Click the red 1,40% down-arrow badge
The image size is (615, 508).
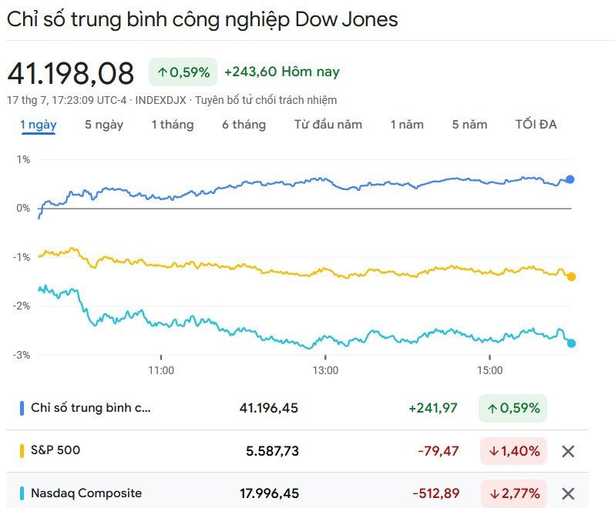tap(513, 451)
